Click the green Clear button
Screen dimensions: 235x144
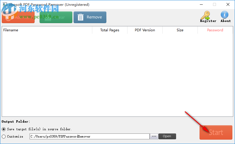point(56,17)
